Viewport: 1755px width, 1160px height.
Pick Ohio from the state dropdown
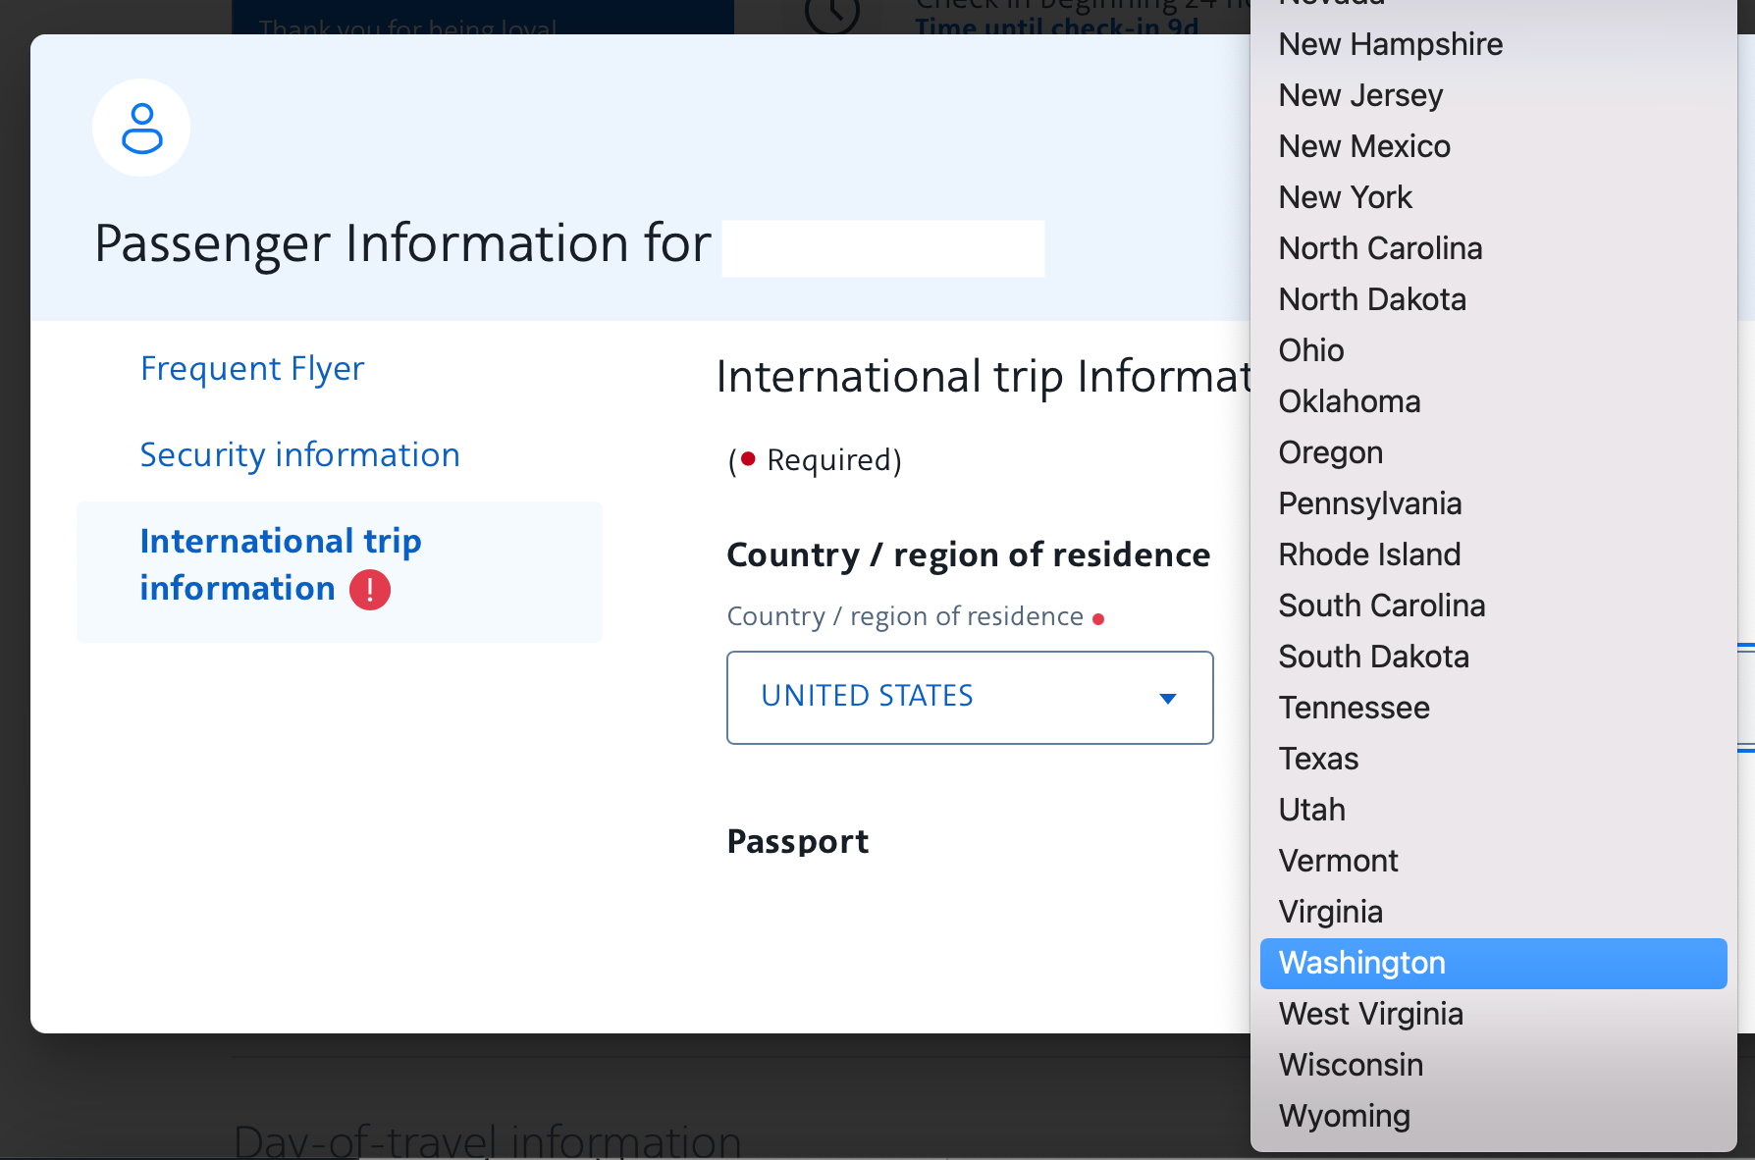pyautogui.click(x=1311, y=350)
